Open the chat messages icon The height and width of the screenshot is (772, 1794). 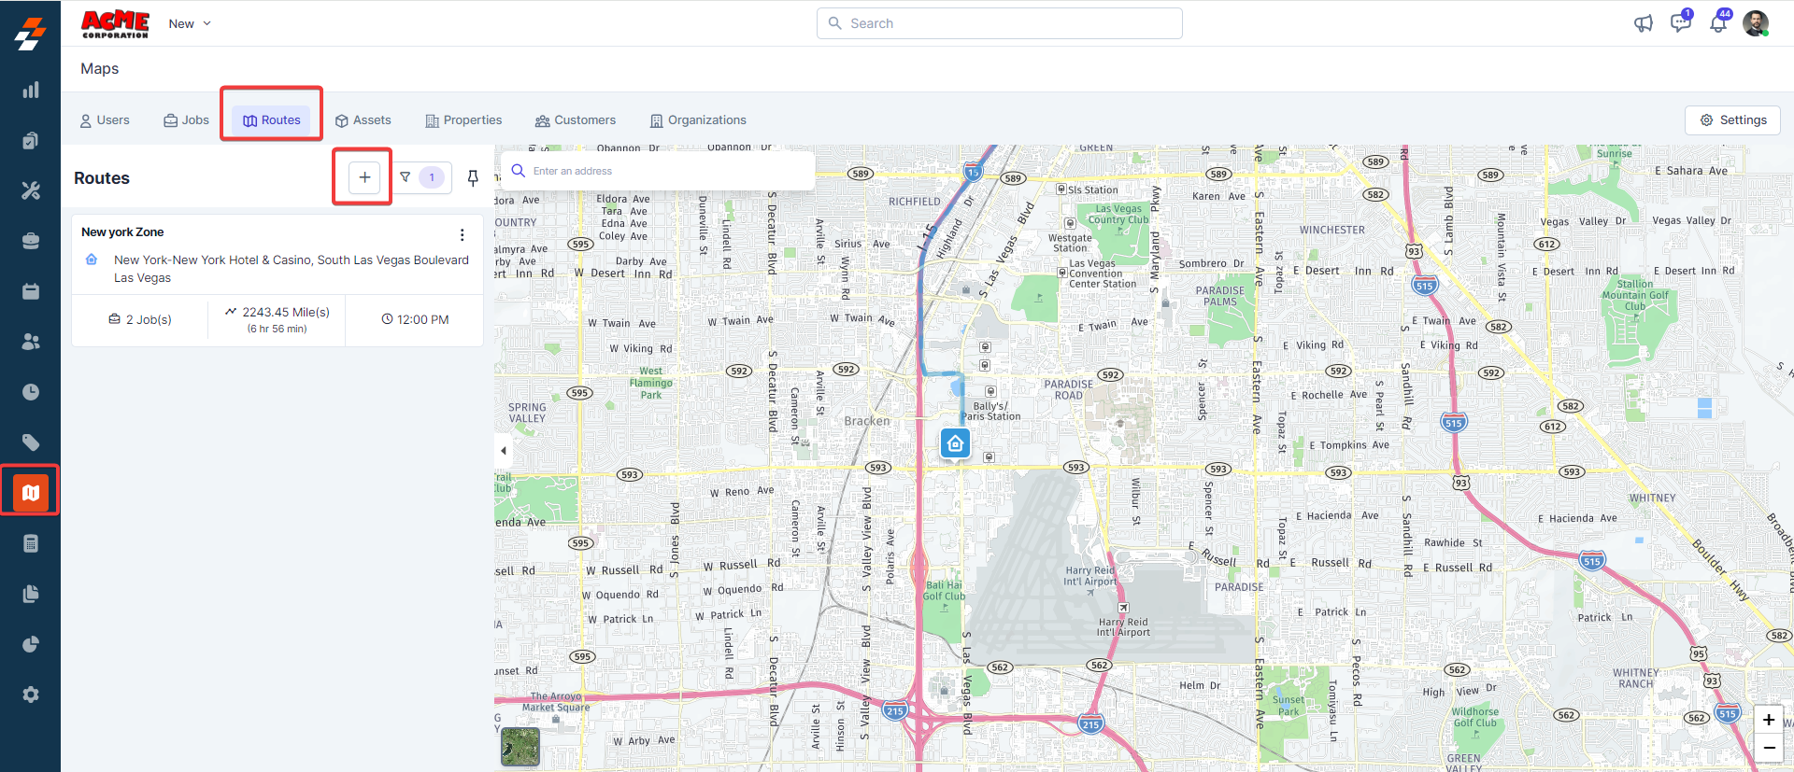pos(1680,23)
